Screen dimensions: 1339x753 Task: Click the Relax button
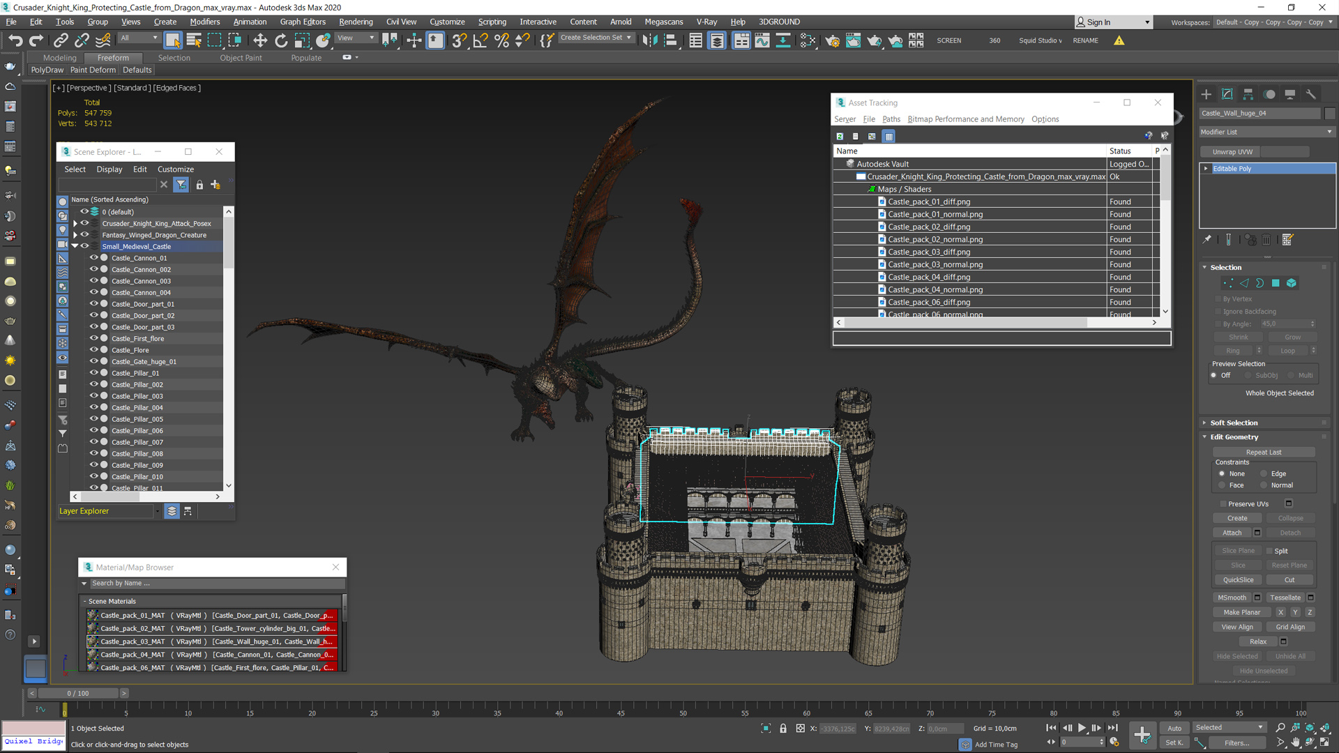coord(1258,642)
